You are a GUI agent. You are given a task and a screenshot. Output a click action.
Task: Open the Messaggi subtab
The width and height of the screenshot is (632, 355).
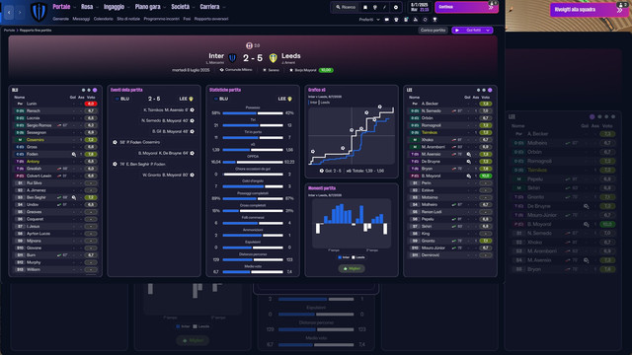pos(81,19)
